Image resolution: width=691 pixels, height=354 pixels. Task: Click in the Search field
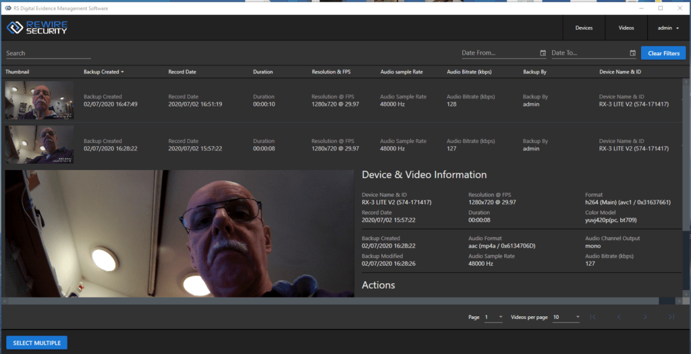pyautogui.click(x=47, y=53)
